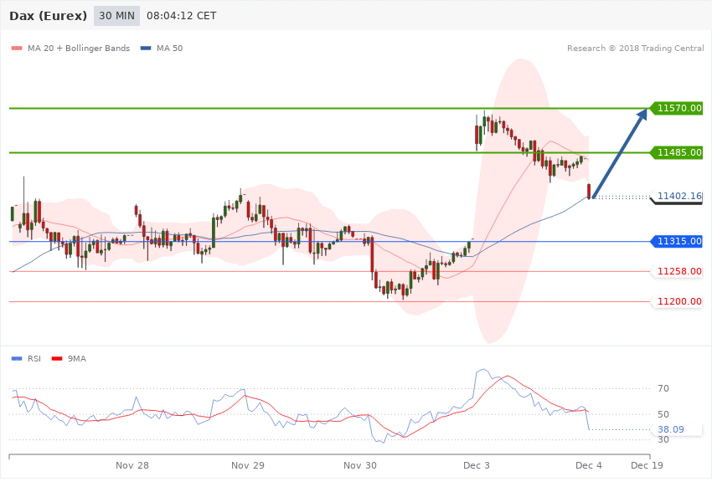Click the Dec 19 date axis label
The image size is (712, 482).
pyautogui.click(x=647, y=465)
